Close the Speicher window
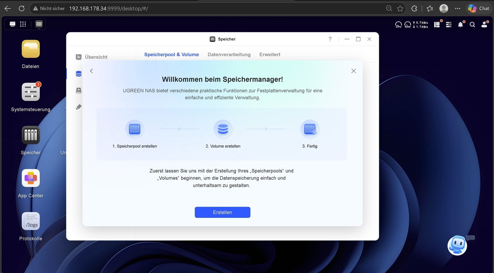Viewport: 494px width, 273px height. point(369,39)
